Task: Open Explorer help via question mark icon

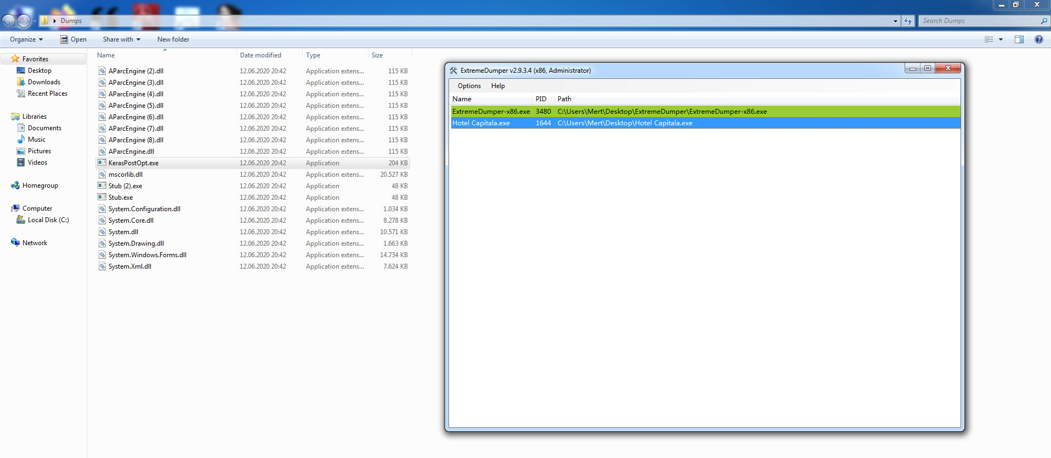Action: click(1038, 39)
